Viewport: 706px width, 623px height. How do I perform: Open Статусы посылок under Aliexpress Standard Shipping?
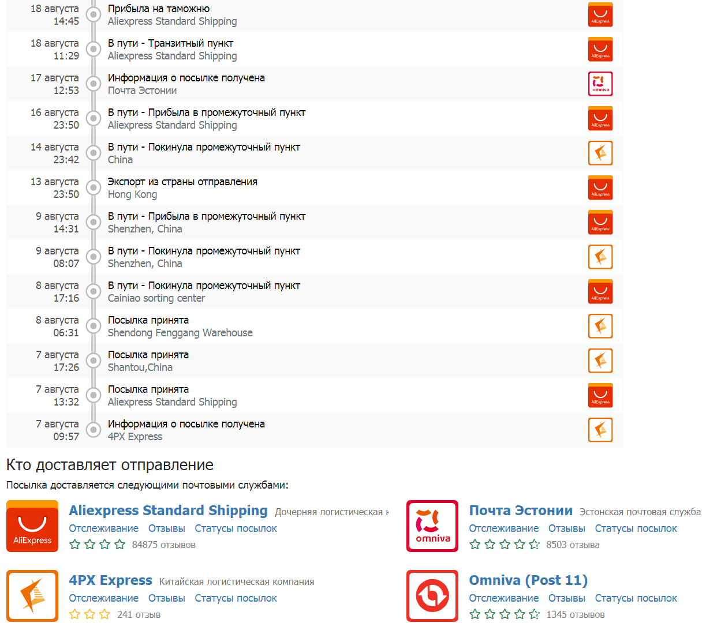236,528
